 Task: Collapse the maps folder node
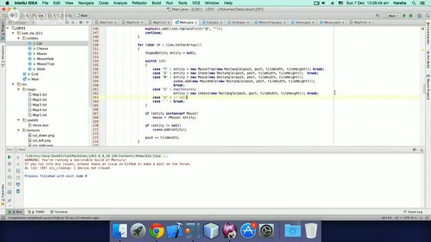tap(18, 89)
